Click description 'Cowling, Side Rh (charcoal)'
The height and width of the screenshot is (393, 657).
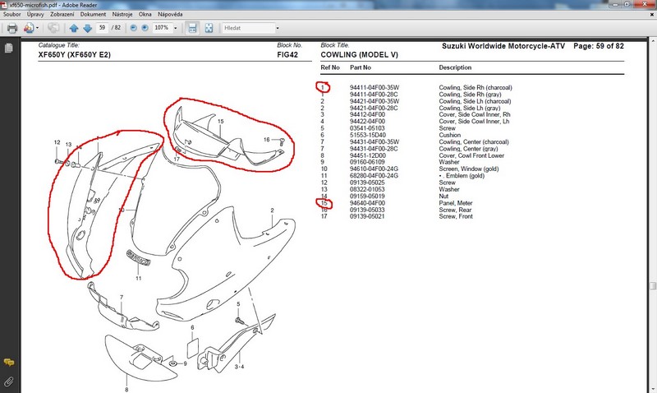(476, 88)
